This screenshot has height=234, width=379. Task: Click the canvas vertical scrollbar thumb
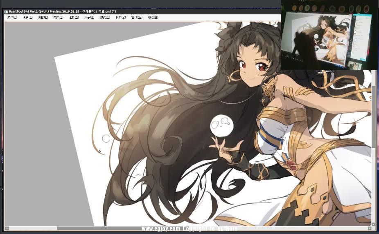[x=374, y=117]
